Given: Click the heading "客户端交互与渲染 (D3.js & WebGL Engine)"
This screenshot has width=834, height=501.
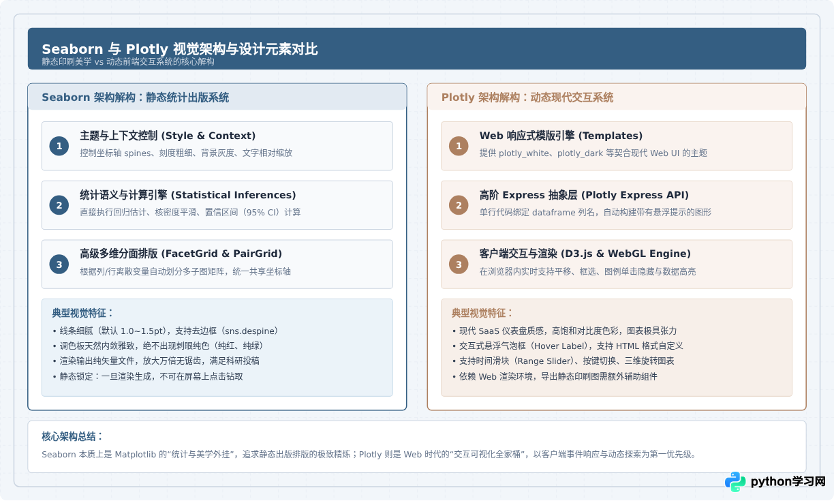Looking at the screenshot, I should click(x=585, y=254).
